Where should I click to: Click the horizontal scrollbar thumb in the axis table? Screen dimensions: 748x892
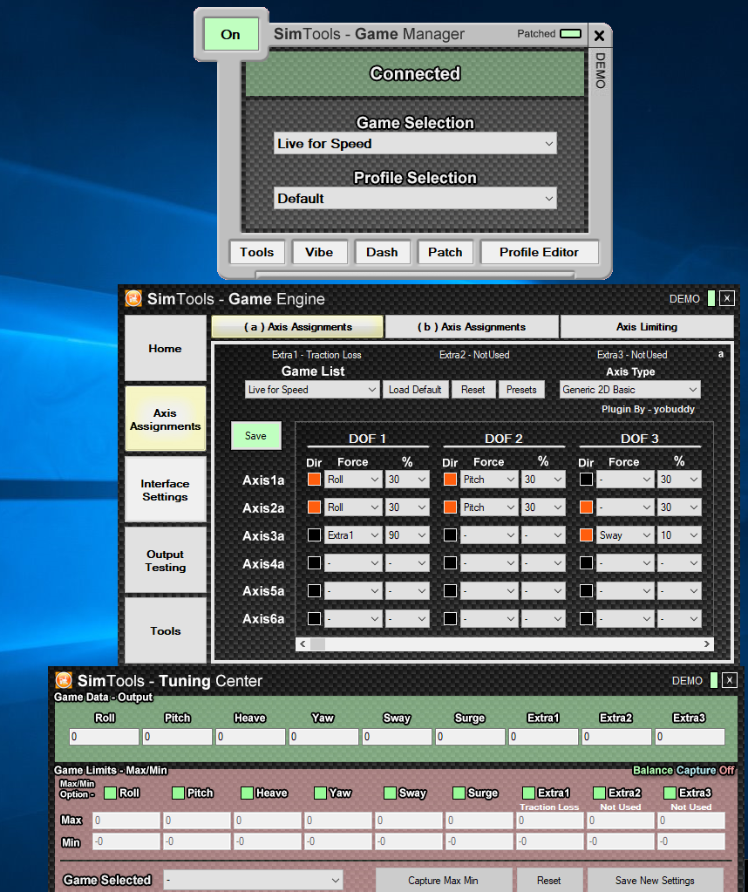click(x=317, y=644)
